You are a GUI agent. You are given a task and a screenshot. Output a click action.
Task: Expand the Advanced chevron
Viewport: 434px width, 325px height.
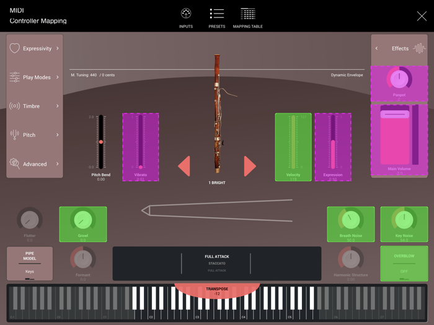[58, 163]
